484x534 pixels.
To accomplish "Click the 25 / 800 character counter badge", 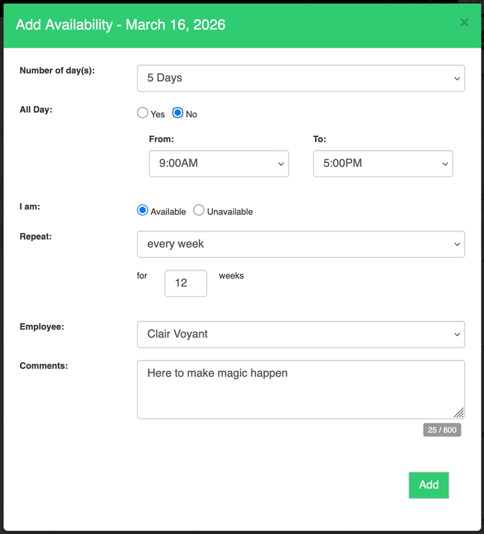I will (442, 430).
